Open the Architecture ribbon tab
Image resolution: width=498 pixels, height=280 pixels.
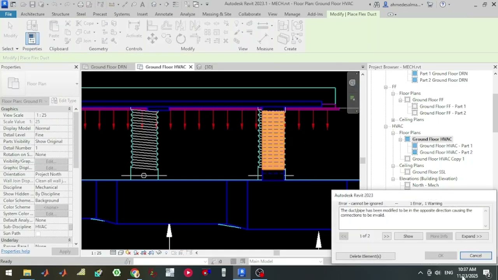(33, 14)
